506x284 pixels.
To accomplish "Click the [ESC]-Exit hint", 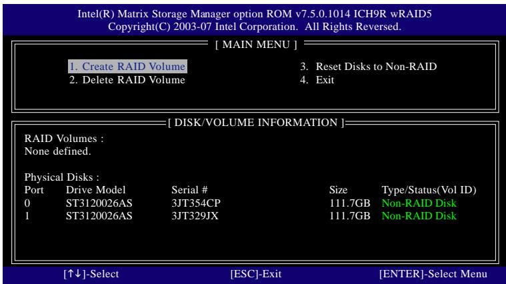I will pos(256,274).
